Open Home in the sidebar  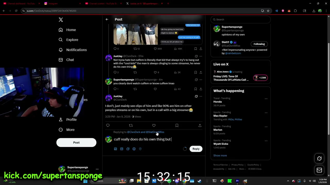(67, 30)
